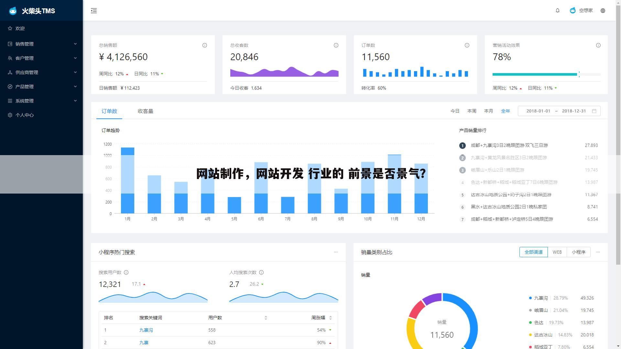Screen dimensions: 621x349
Task: Select the 今日 time filter
Action: 455,111
